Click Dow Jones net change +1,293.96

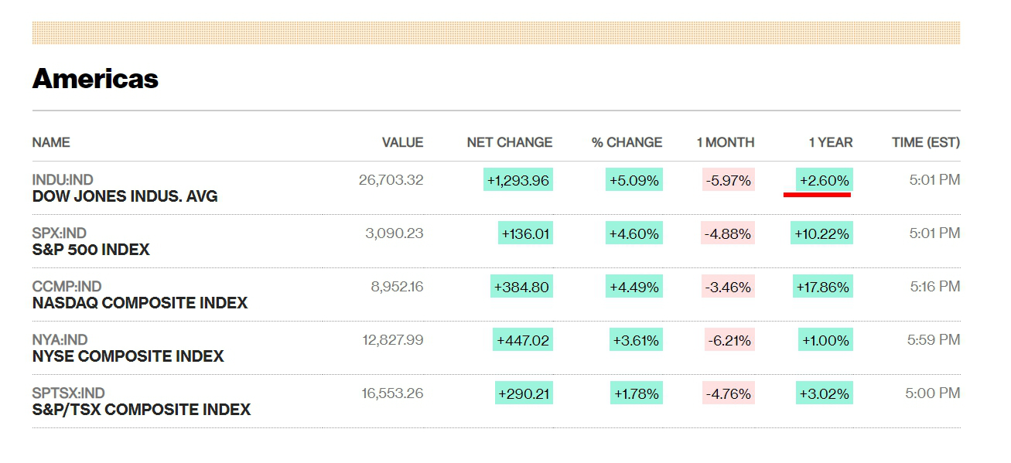[517, 180]
